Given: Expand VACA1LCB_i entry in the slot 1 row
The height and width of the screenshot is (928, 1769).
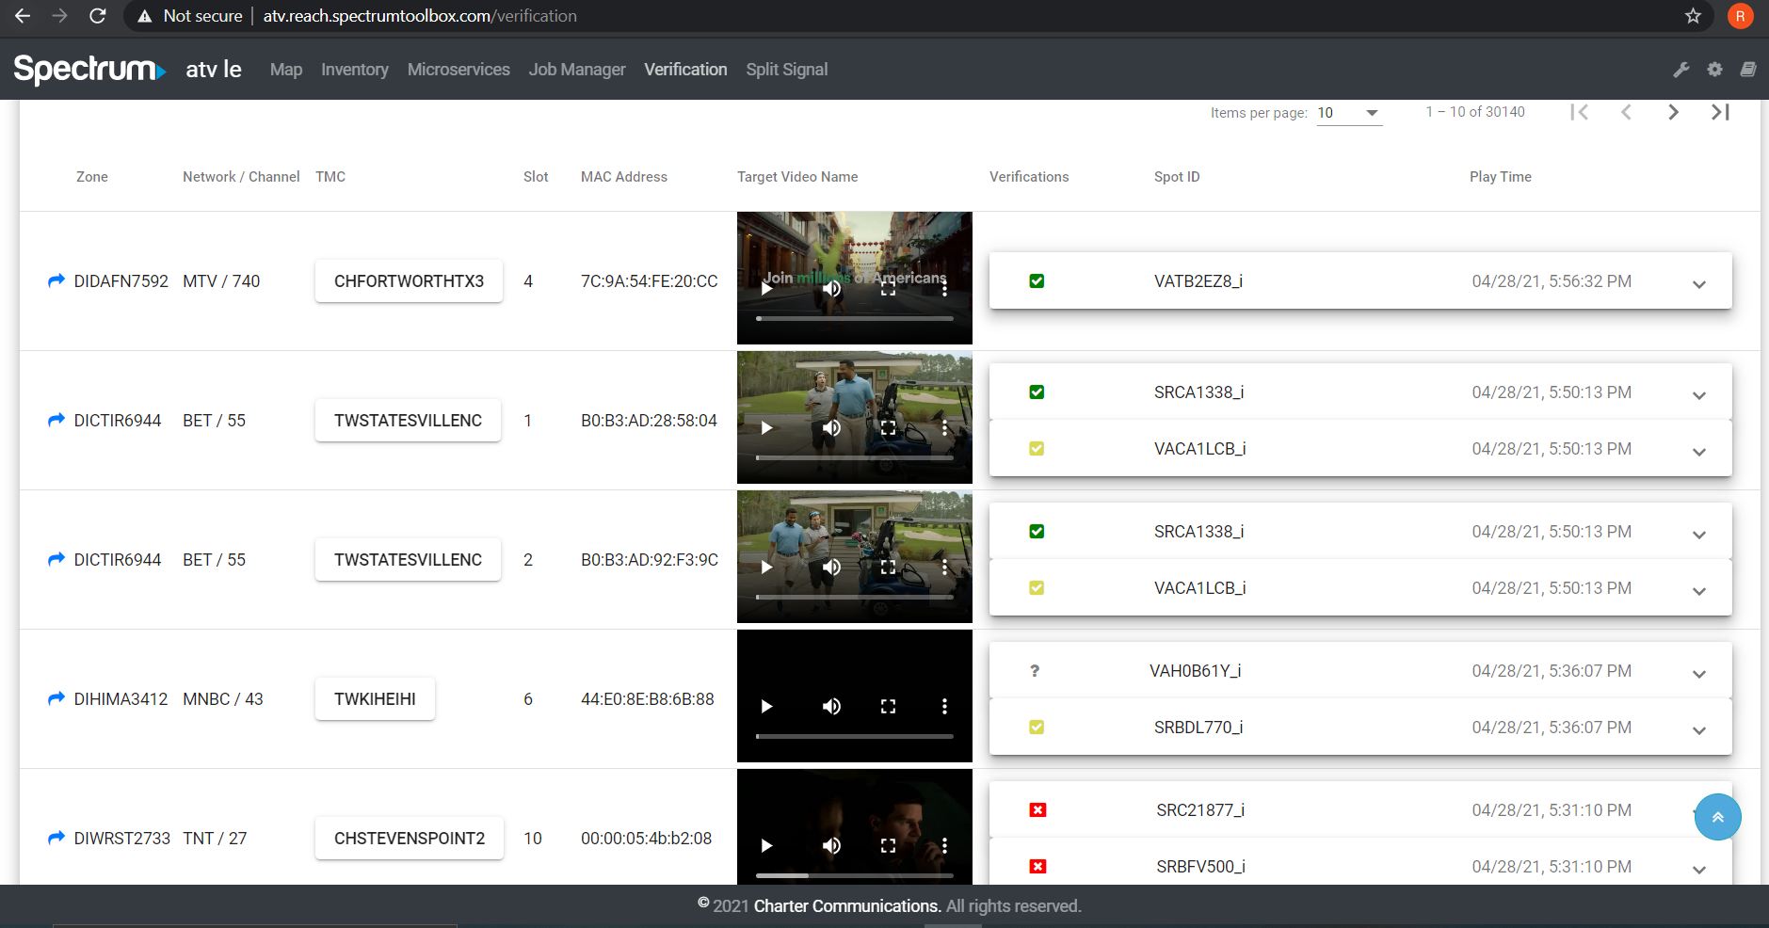Looking at the screenshot, I should 1699,452.
